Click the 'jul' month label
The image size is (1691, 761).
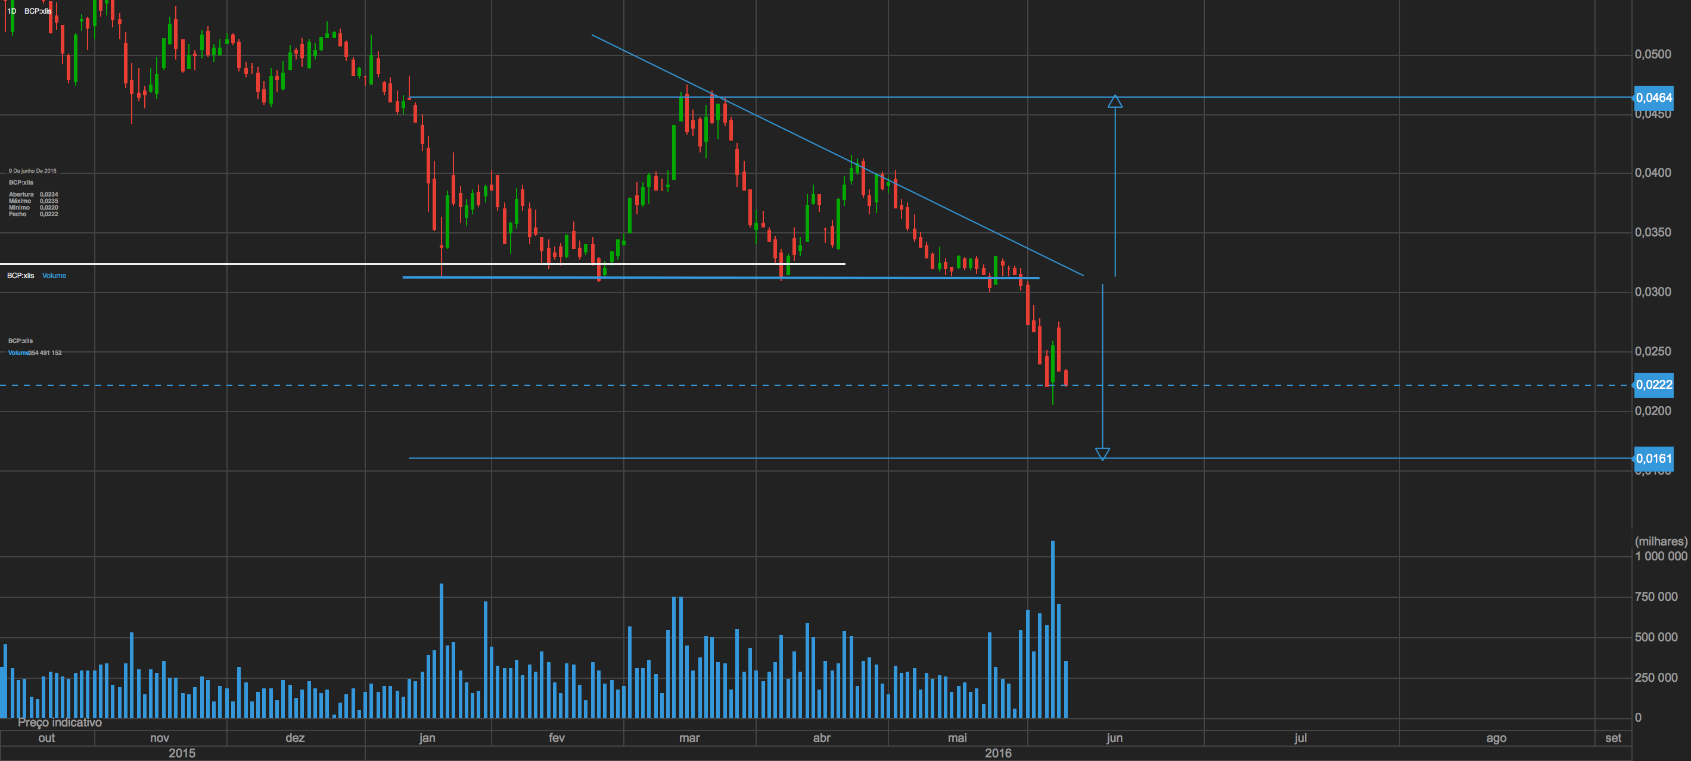(1300, 738)
